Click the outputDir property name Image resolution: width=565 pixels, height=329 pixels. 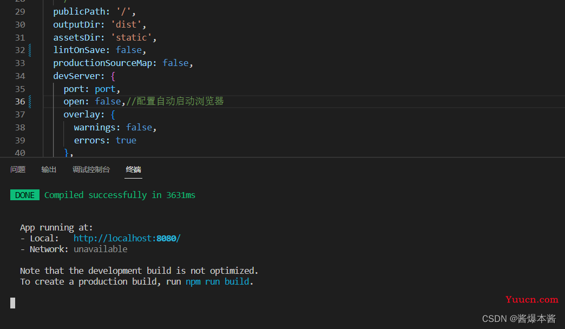point(76,24)
